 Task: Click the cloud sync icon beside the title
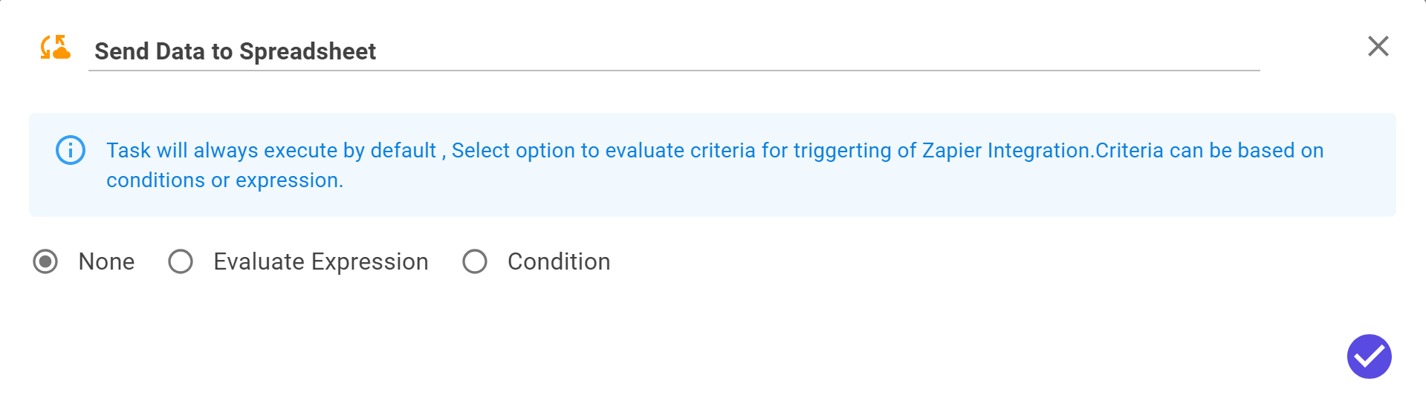(x=56, y=48)
